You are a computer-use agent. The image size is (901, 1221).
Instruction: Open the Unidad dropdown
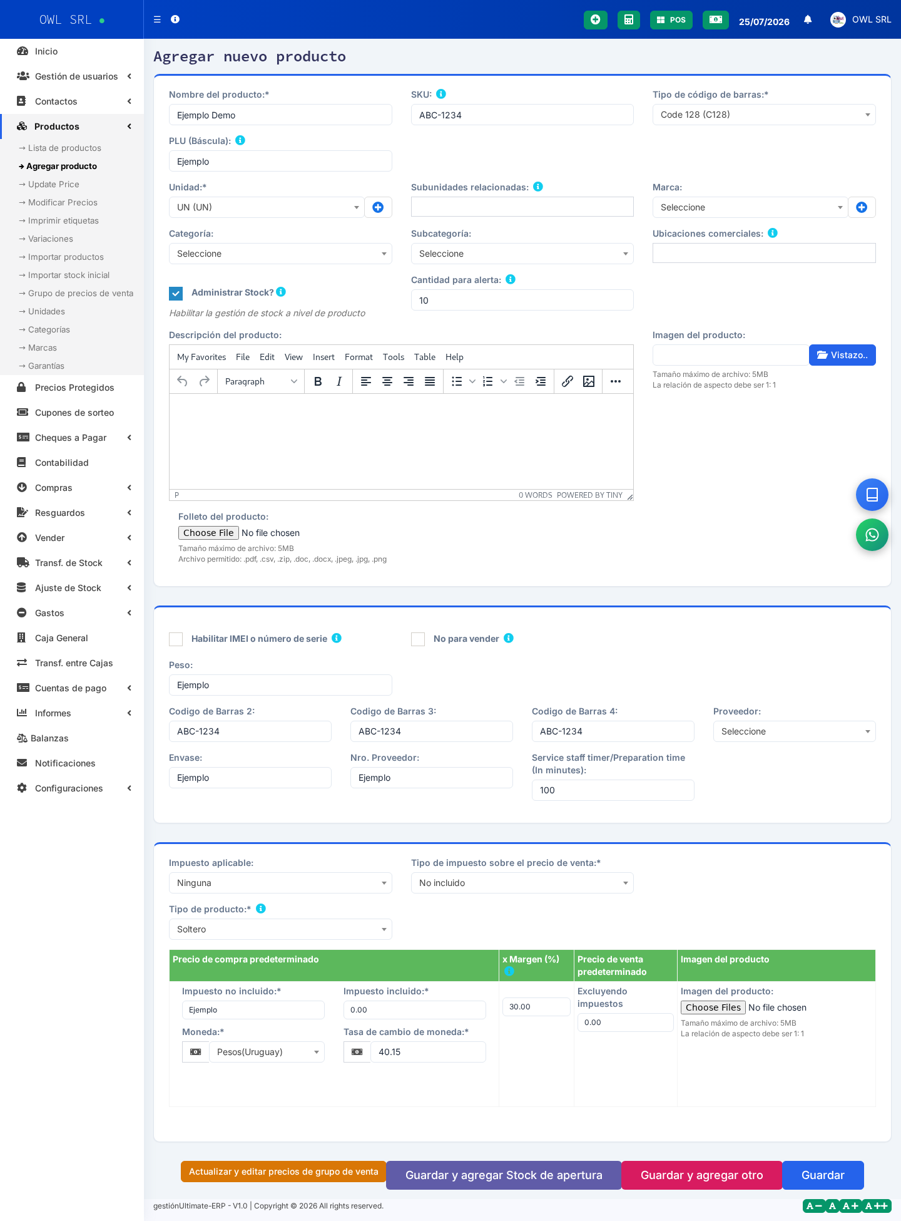267,207
